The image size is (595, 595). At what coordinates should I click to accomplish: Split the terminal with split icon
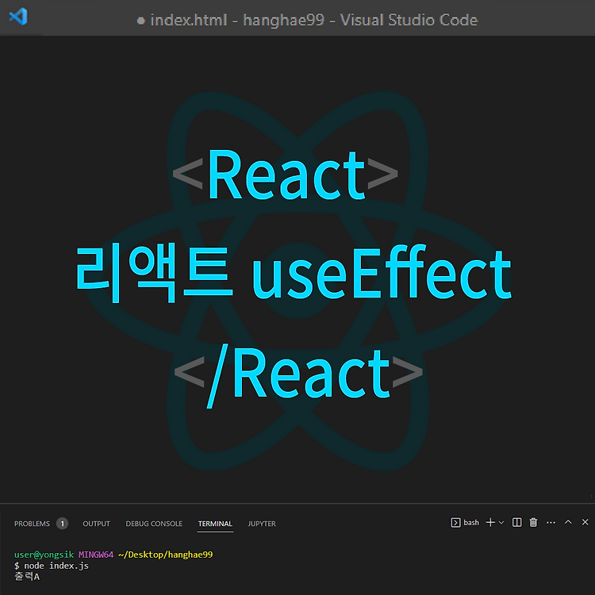516,523
